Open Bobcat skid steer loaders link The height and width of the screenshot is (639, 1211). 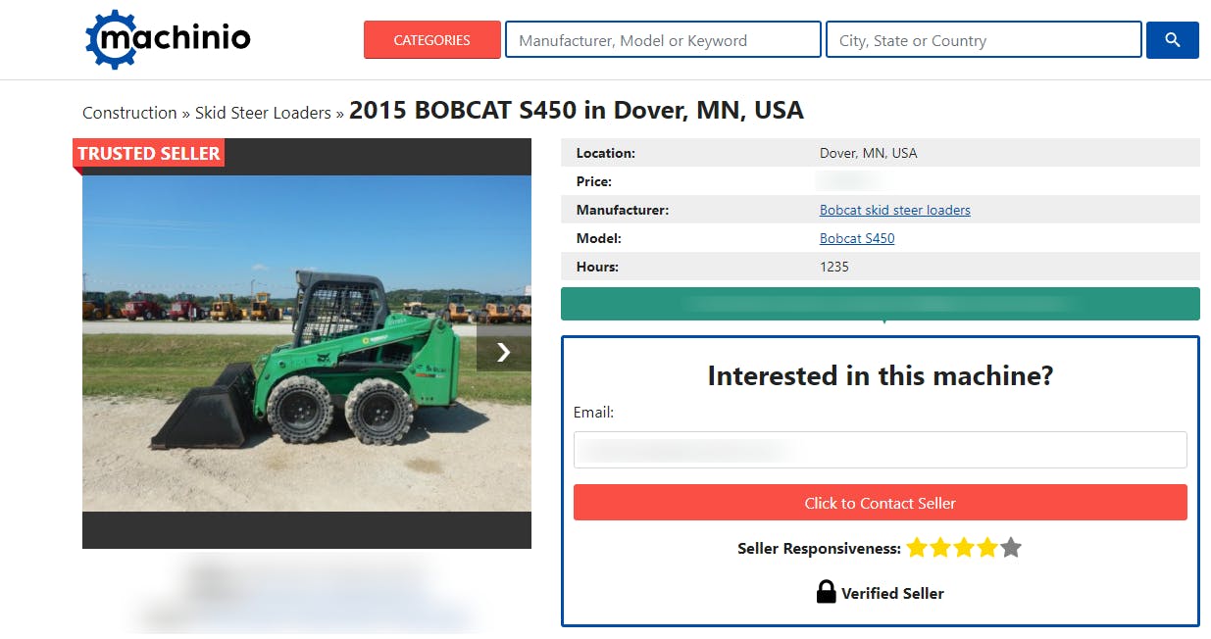coord(894,210)
